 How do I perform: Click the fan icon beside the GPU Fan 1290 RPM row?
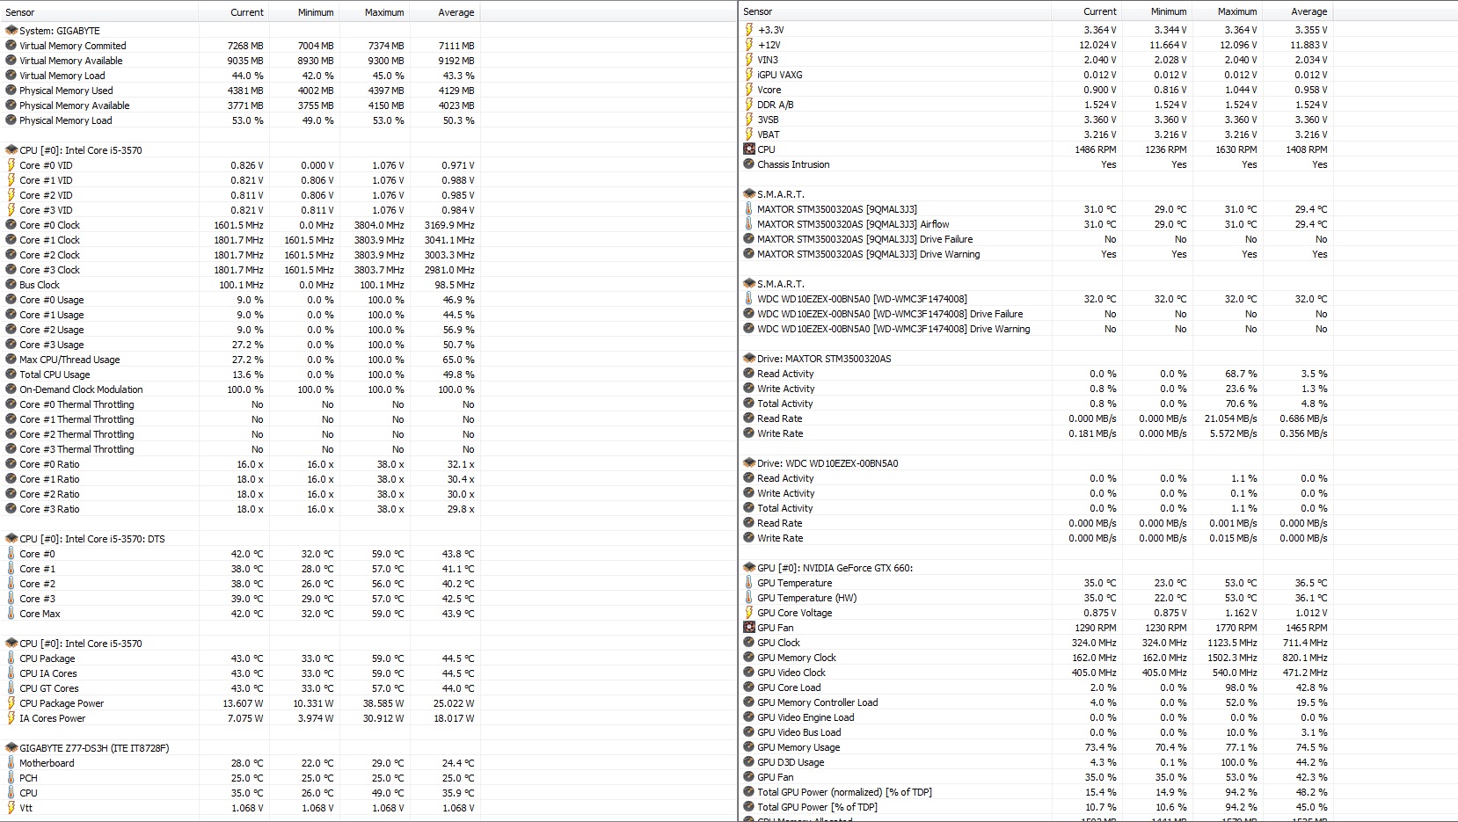[x=748, y=628]
